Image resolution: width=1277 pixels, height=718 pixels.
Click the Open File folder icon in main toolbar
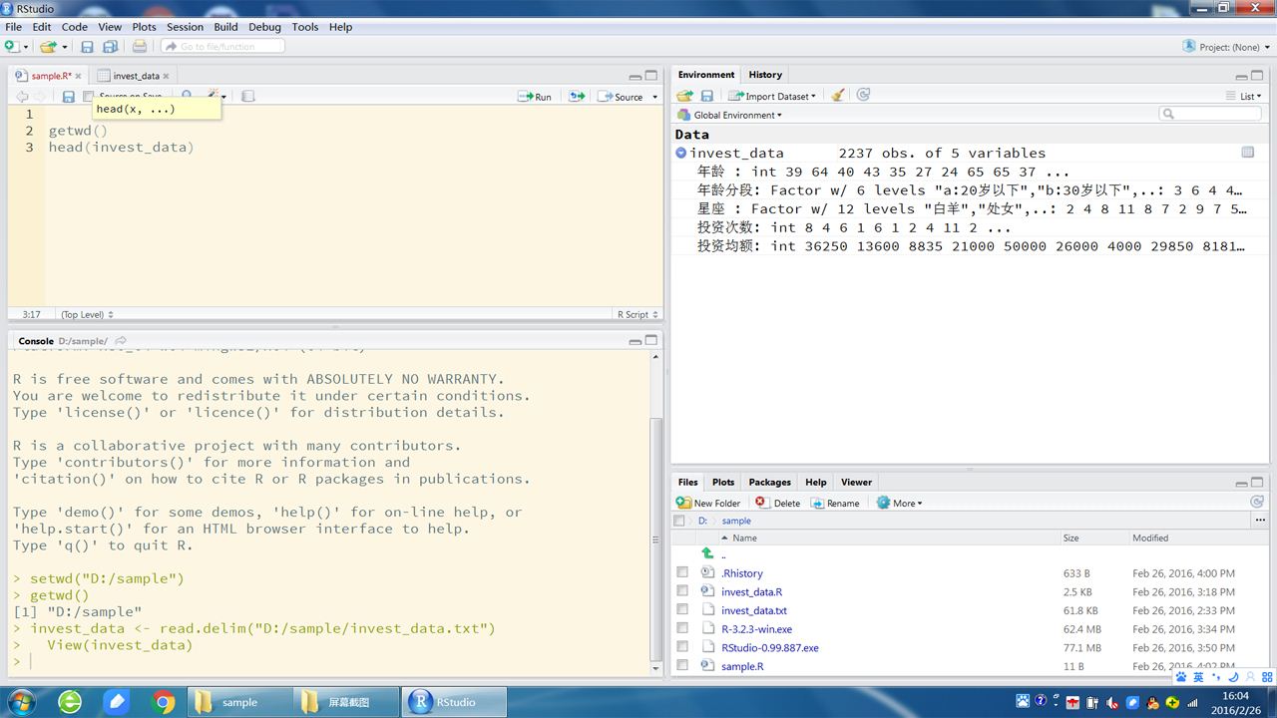tap(47, 46)
